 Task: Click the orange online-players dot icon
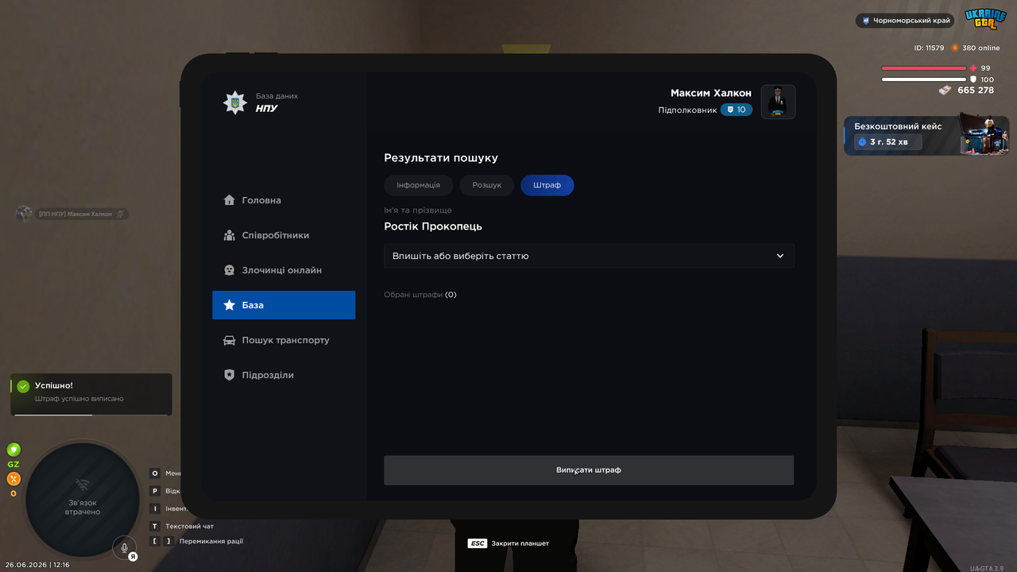tap(955, 48)
